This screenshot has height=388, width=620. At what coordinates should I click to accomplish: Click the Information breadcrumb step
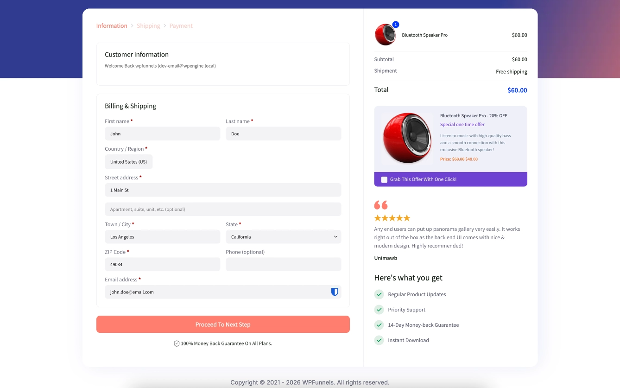tap(112, 25)
